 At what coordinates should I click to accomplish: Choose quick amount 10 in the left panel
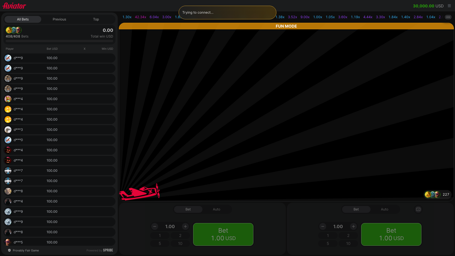click(x=180, y=243)
